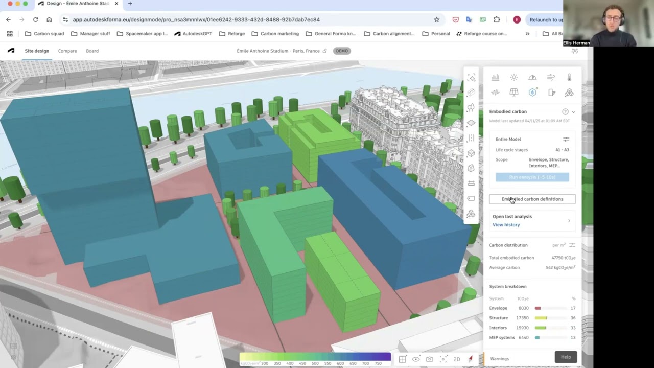This screenshot has width=654, height=368.
Task: Collapse the Embodied carbon panel chevron
Action: tap(573, 112)
